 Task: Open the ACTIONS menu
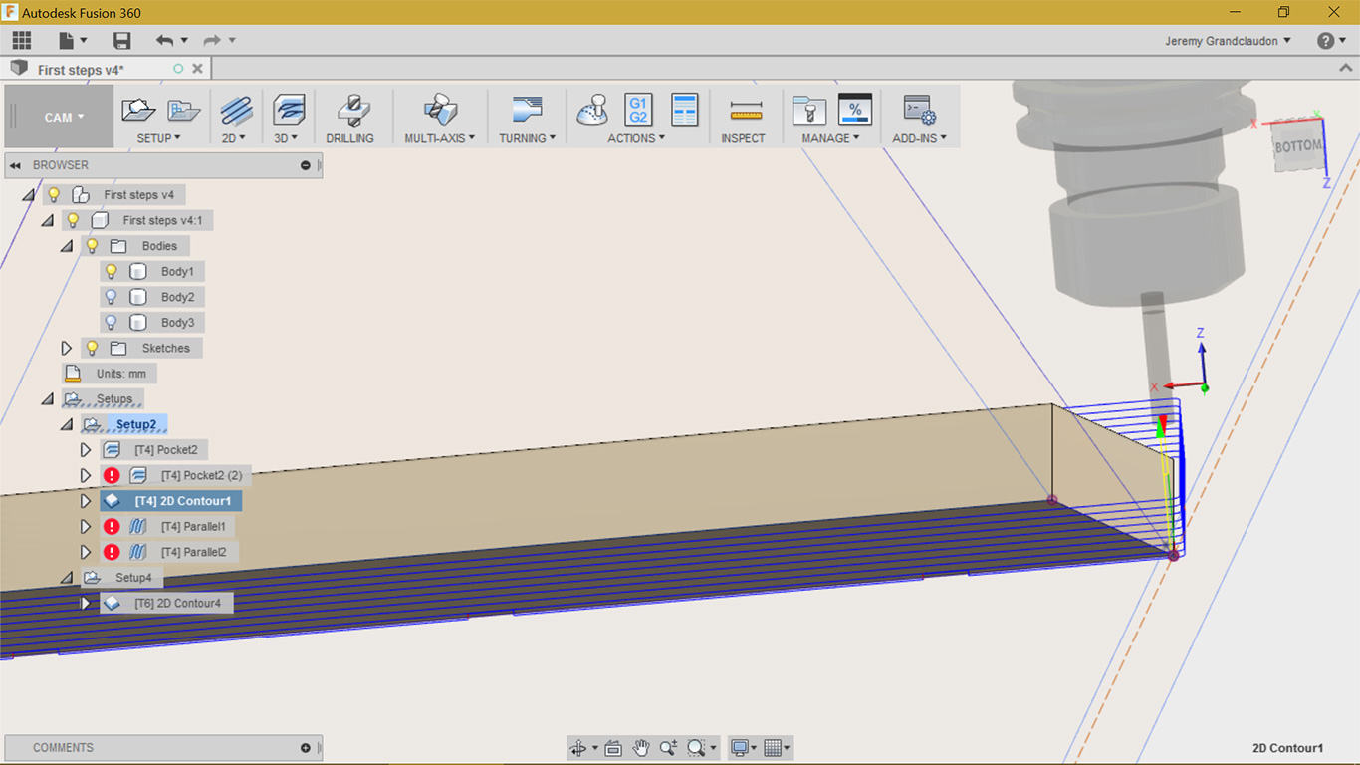pyautogui.click(x=637, y=138)
